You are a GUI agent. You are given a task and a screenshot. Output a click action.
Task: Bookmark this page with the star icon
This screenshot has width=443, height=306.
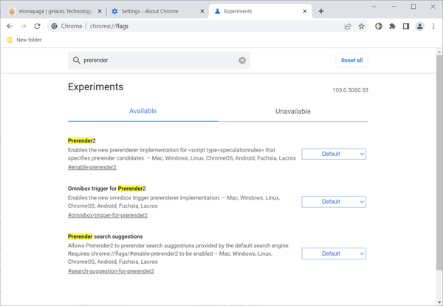pos(361,27)
